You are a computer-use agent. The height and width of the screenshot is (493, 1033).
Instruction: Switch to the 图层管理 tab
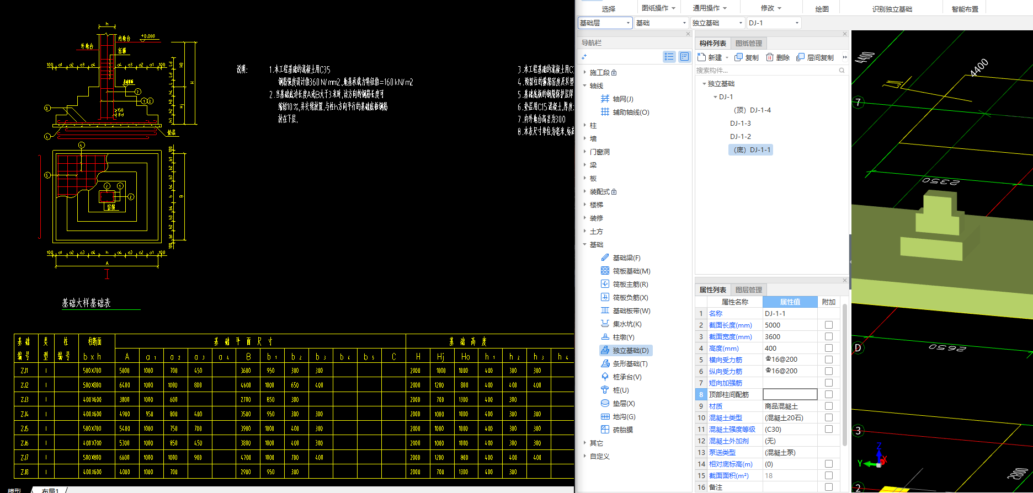click(748, 290)
